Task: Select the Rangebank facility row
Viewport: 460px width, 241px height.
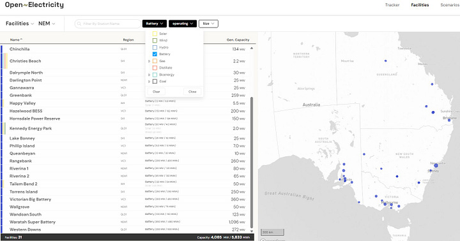Action: 126,161
